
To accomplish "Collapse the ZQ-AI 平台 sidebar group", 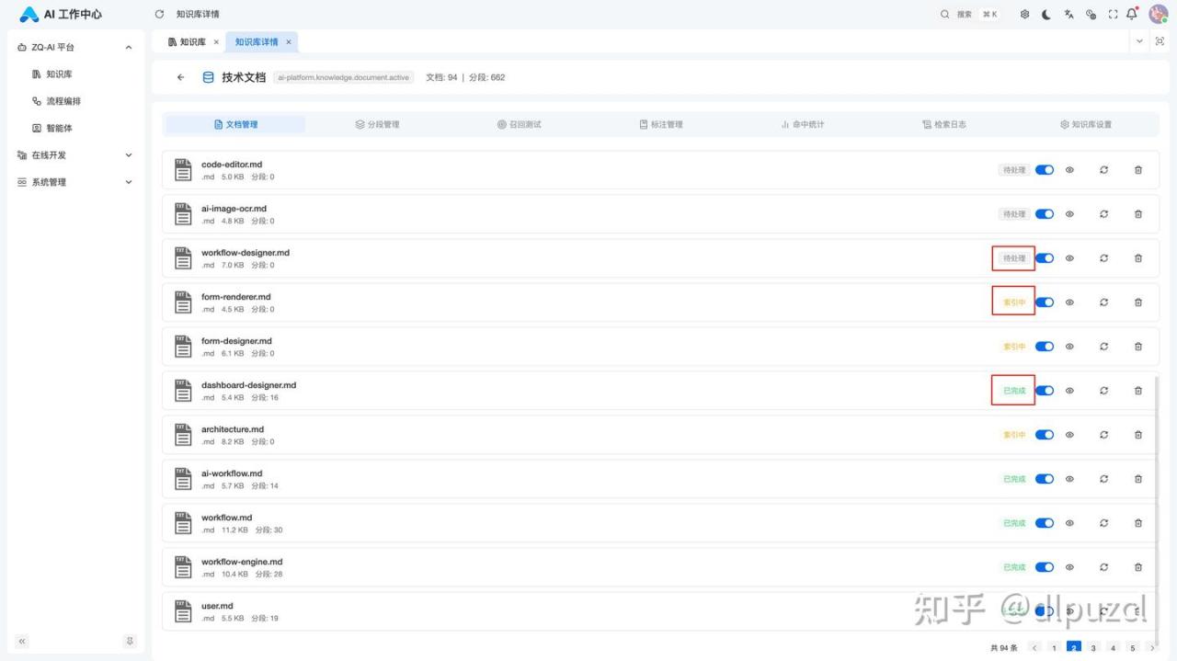I will 128,47.
